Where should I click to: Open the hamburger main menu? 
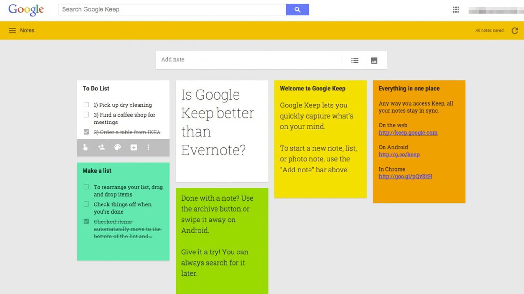(12, 30)
